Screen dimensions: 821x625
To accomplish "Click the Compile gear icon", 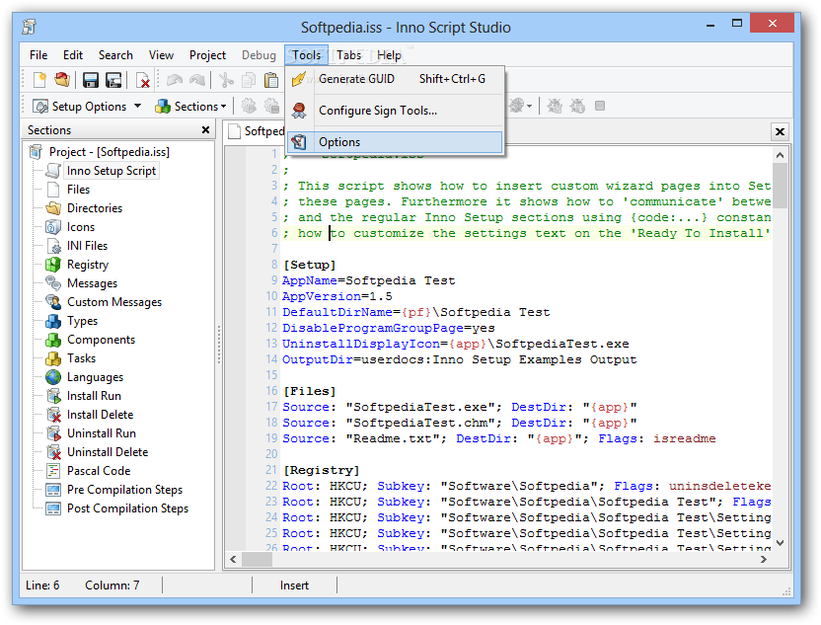I will (249, 107).
